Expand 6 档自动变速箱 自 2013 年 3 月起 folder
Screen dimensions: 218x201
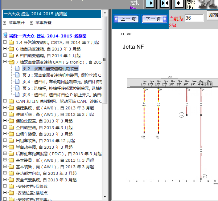point(5,48)
